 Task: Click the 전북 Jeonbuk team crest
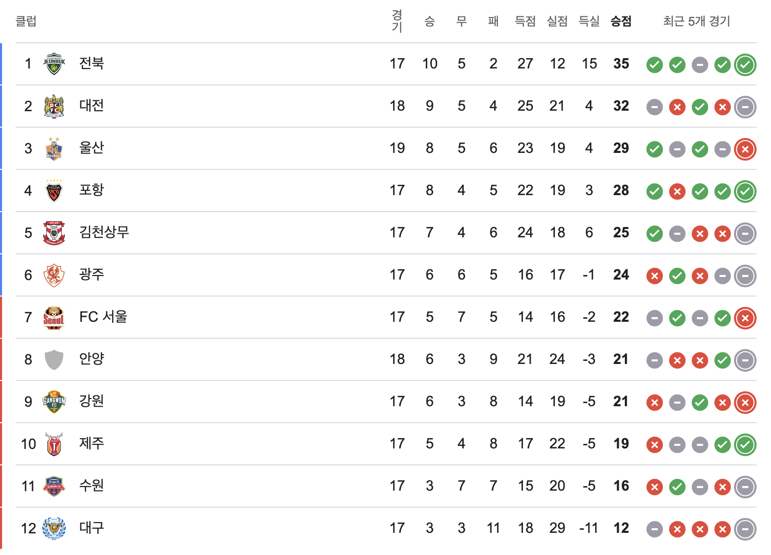point(54,64)
